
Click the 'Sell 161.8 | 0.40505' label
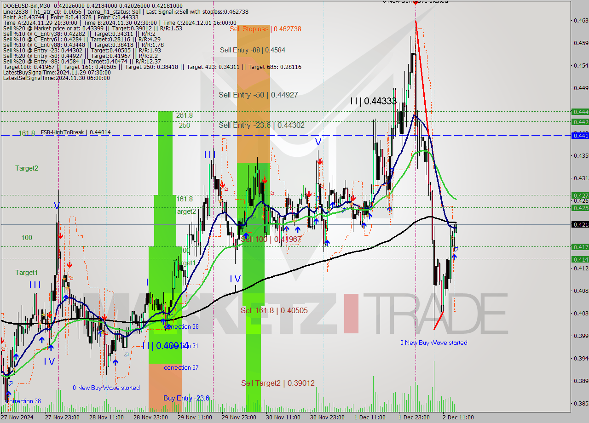click(x=274, y=310)
